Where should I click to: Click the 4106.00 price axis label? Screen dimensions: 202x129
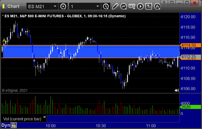pos(188,89)
